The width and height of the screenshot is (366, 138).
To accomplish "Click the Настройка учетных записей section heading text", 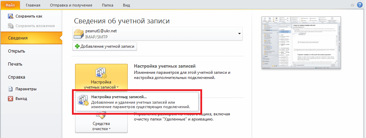I will point(165,66).
